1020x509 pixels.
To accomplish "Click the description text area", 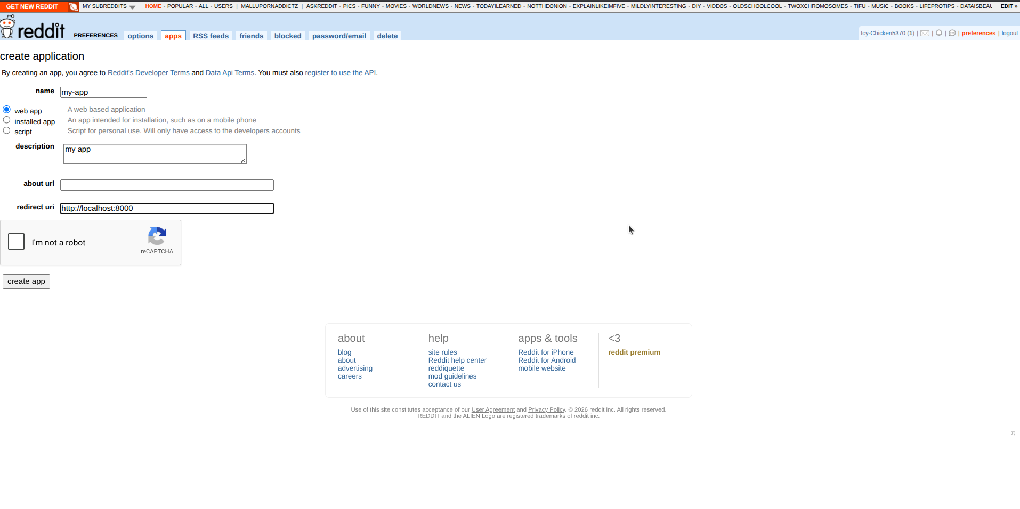I will click(x=155, y=154).
